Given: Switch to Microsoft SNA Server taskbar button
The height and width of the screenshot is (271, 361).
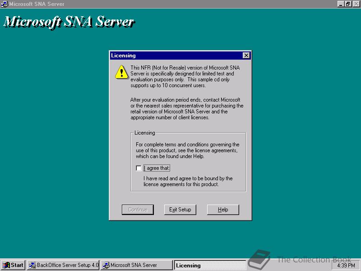Looking at the screenshot, I should [x=137, y=265].
